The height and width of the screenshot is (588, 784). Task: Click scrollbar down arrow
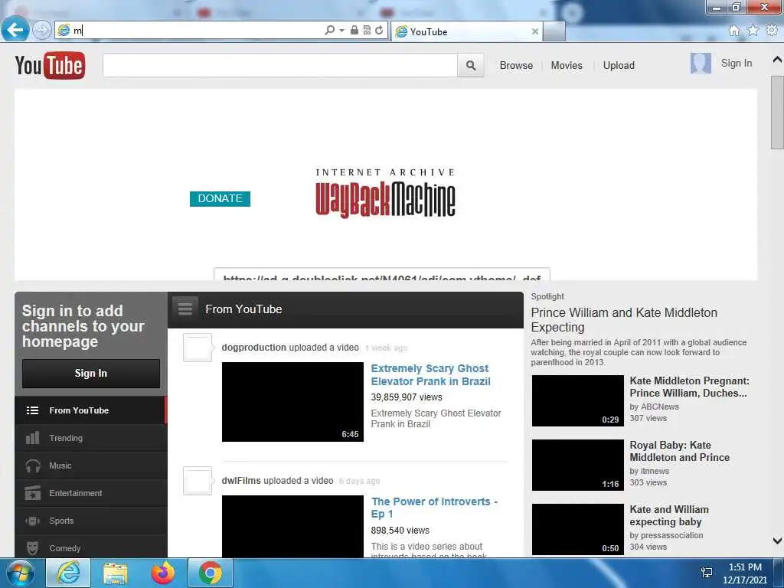click(x=777, y=541)
